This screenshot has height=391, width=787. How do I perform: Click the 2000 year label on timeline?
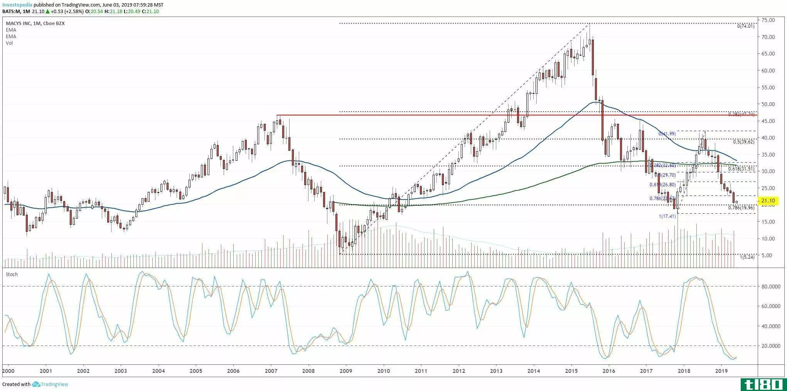8,371
